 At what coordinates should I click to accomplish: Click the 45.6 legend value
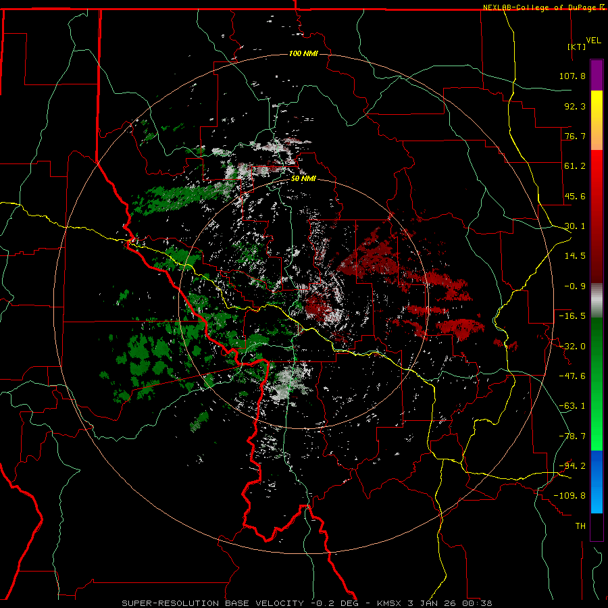click(x=575, y=196)
